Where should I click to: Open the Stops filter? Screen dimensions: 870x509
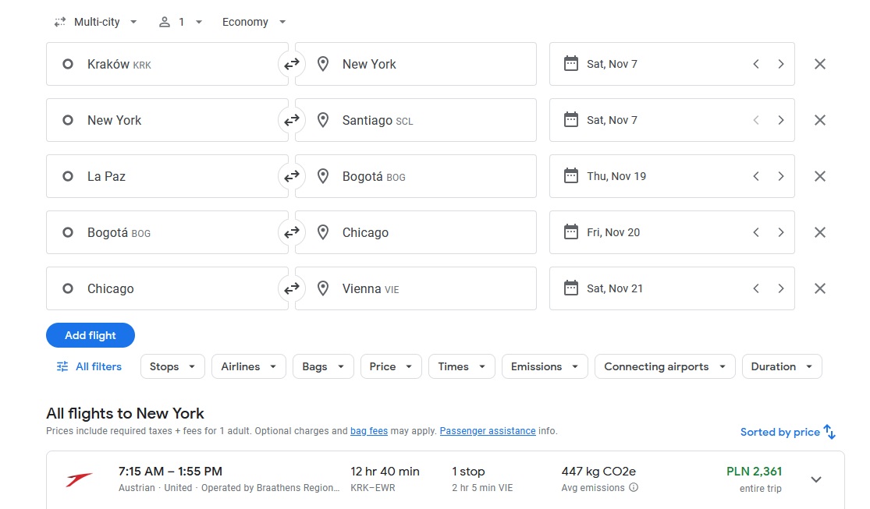click(x=172, y=366)
